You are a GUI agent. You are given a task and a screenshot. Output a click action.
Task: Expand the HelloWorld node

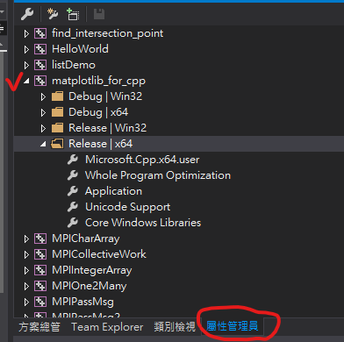pyautogui.click(x=26, y=50)
